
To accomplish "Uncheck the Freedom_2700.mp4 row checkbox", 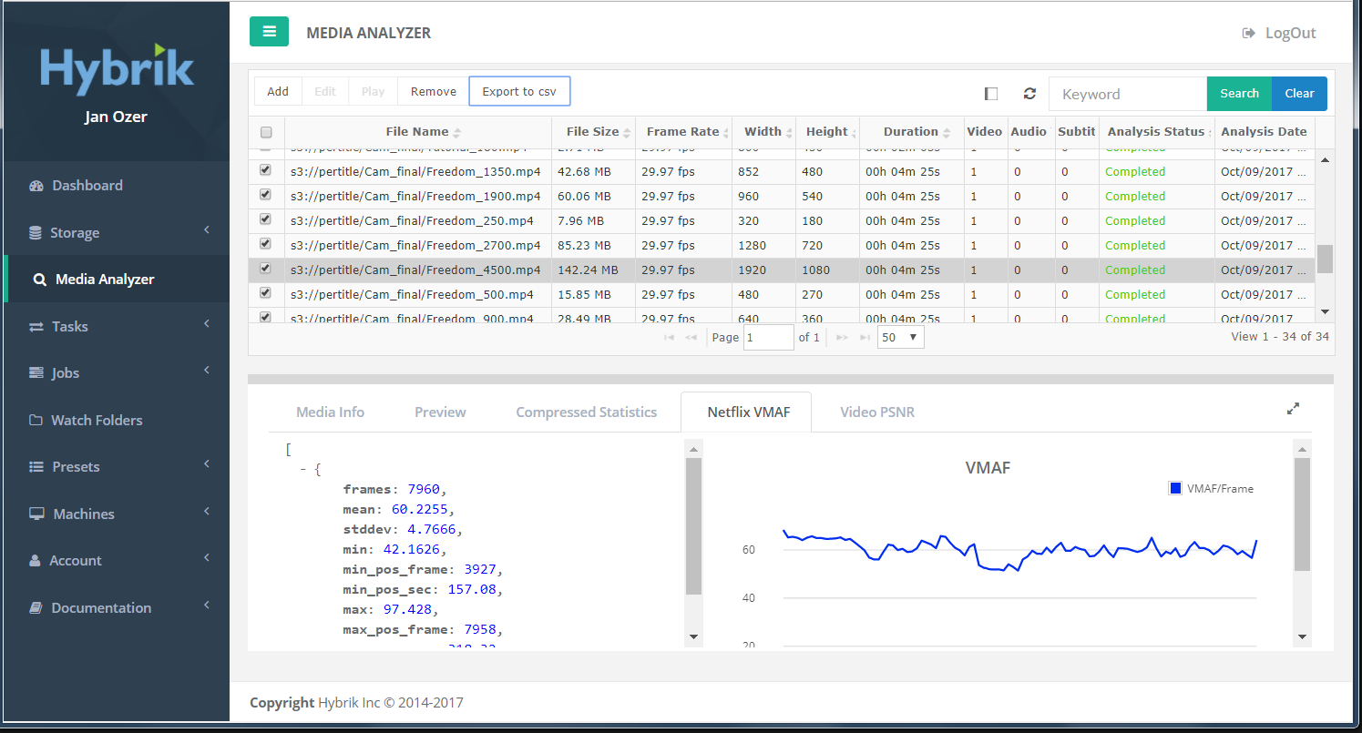I will point(265,244).
